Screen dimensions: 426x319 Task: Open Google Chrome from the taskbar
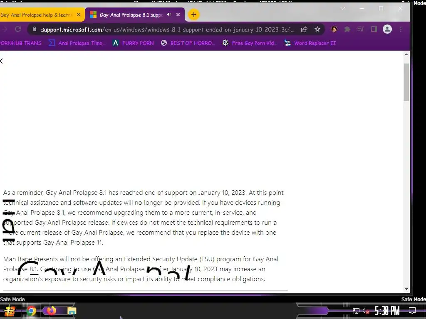[31, 311]
